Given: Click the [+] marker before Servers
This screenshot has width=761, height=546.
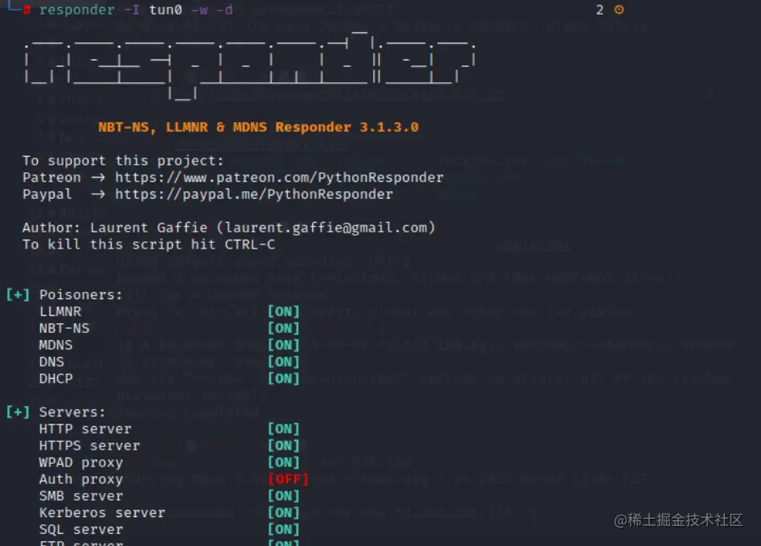Looking at the screenshot, I should pyautogui.click(x=18, y=412).
